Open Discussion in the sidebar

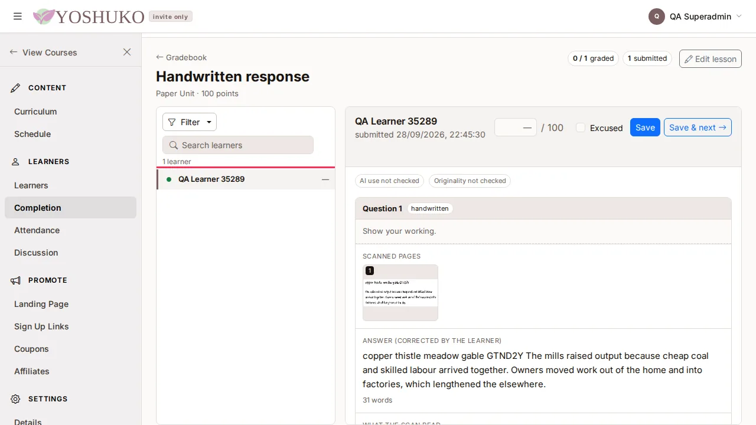coord(36,253)
